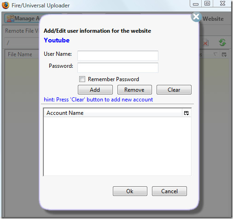Click the File Name column header

(x=20, y=54)
